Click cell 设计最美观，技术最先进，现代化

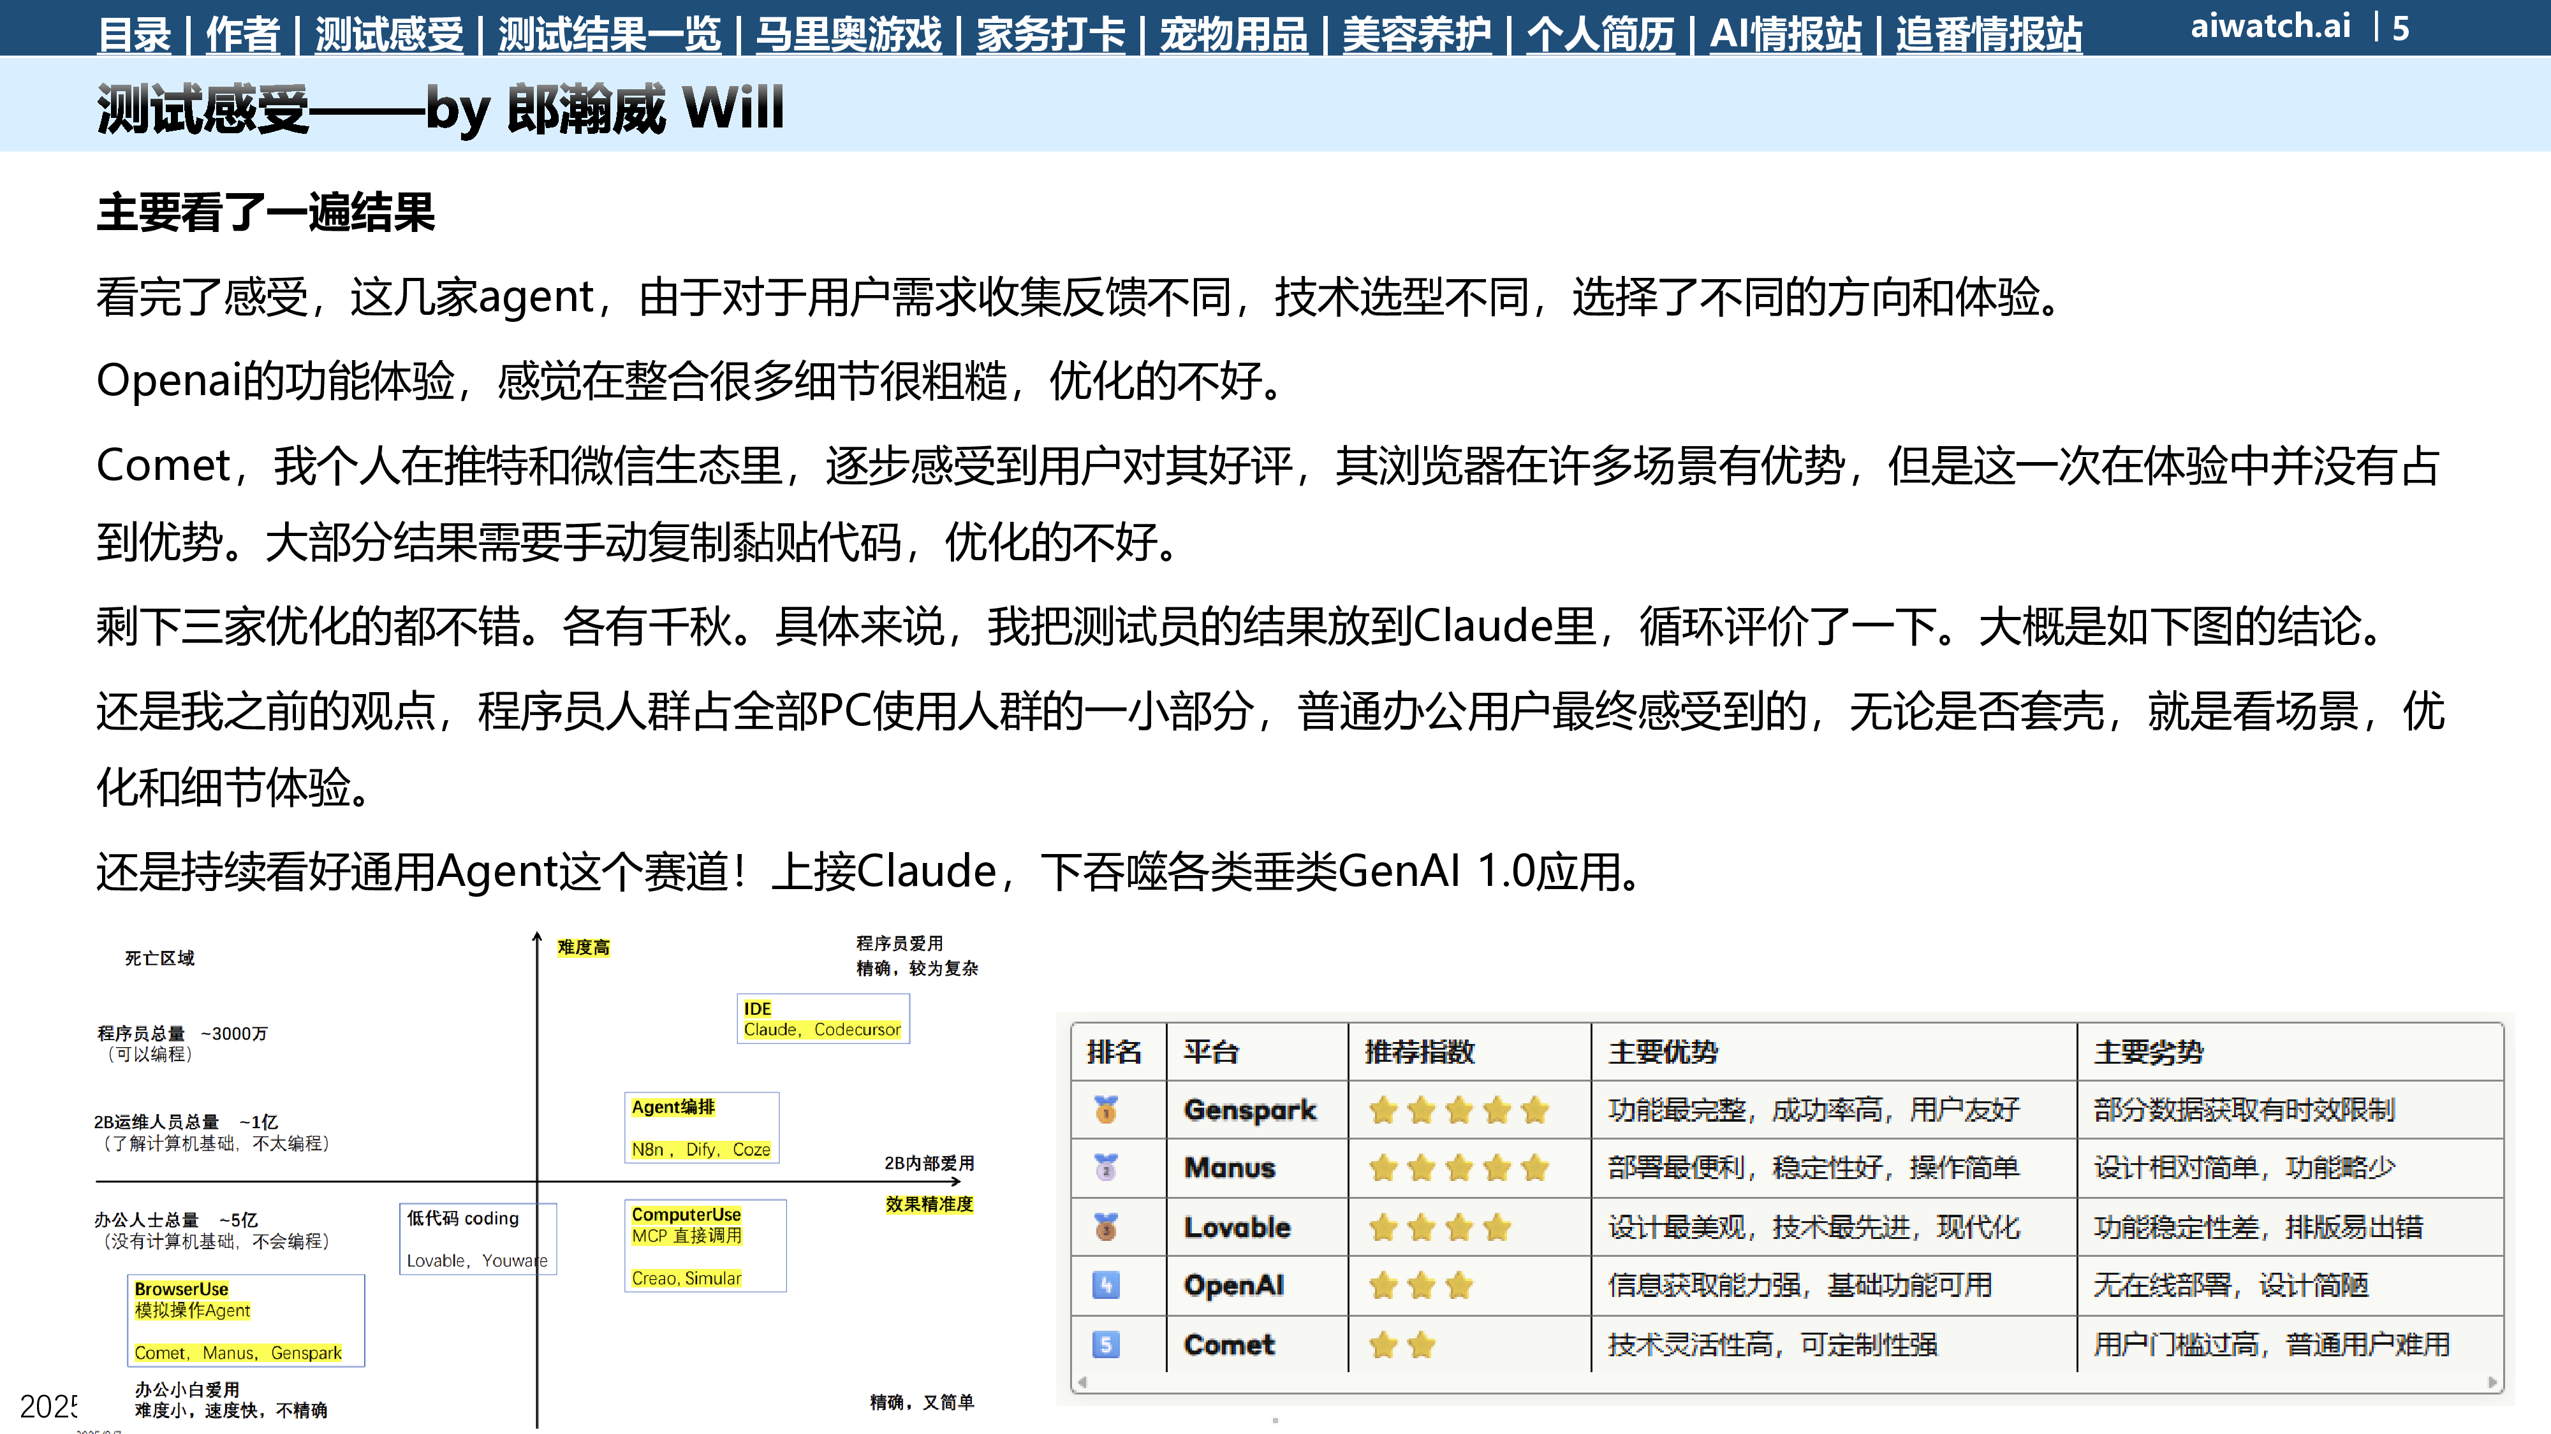[x=1813, y=1227]
